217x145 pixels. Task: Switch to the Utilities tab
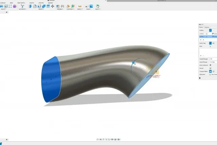pyautogui.click(x=41, y=3)
